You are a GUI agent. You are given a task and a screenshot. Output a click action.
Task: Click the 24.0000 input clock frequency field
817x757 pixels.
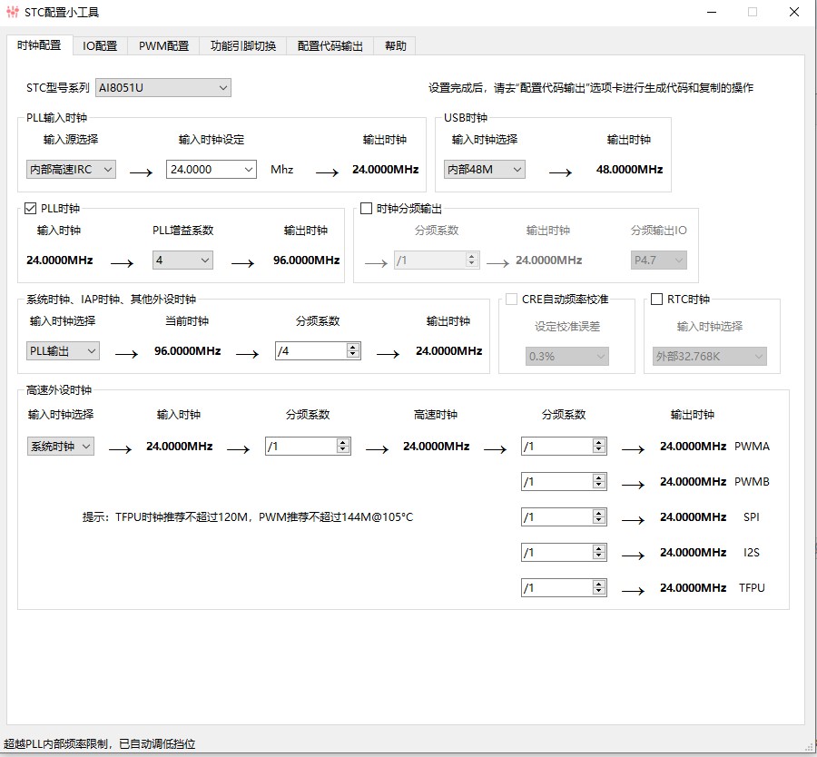click(204, 170)
